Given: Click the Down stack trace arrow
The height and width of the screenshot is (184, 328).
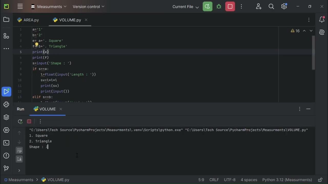Looking at the screenshot, I should pos(19,142).
